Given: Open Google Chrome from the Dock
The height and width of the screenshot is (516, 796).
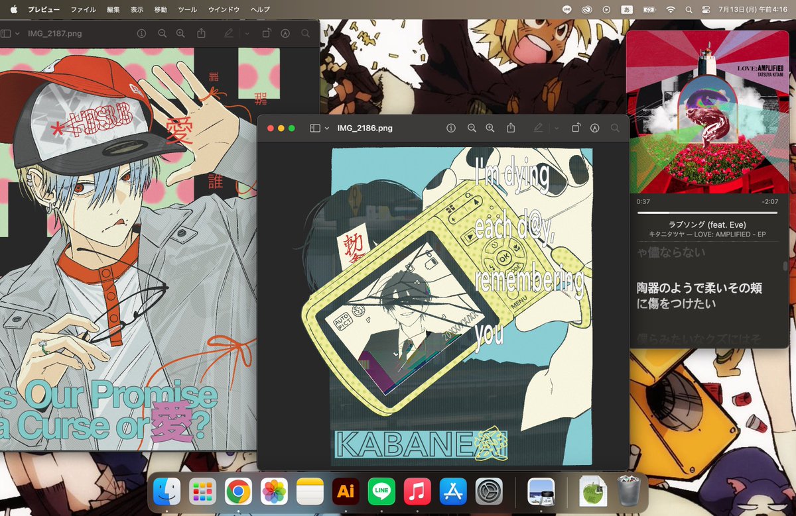Looking at the screenshot, I should pyautogui.click(x=238, y=491).
